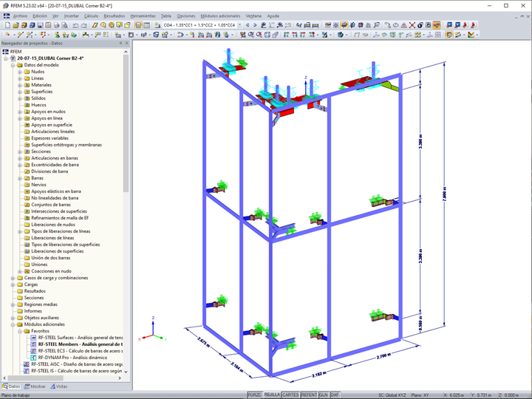Expand the Secciones tree node
Image resolution: width=532 pixels, height=399 pixels.
[20, 151]
